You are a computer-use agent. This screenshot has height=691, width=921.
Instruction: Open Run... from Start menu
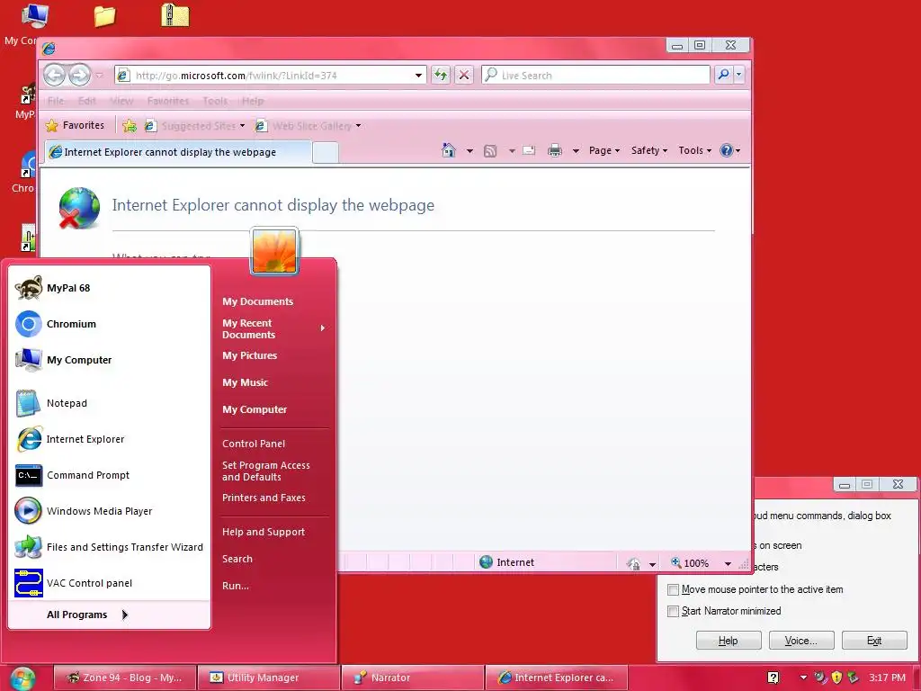236,586
